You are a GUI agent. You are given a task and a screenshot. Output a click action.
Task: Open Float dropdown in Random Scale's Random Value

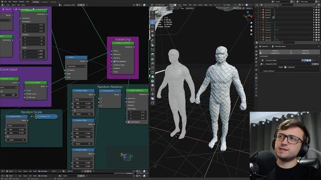tap(17, 125)
